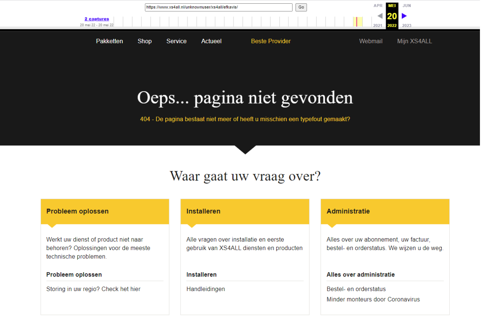Open Bestel- en orderstatus link
The width and height of the screenshot is (484, 328).
point(356,289)
